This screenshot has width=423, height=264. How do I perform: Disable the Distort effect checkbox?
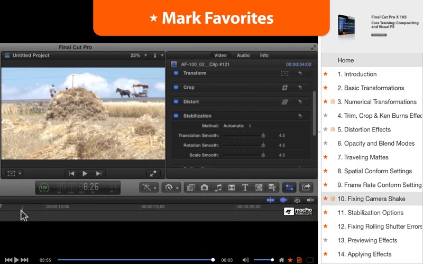(x=176, y=101)
